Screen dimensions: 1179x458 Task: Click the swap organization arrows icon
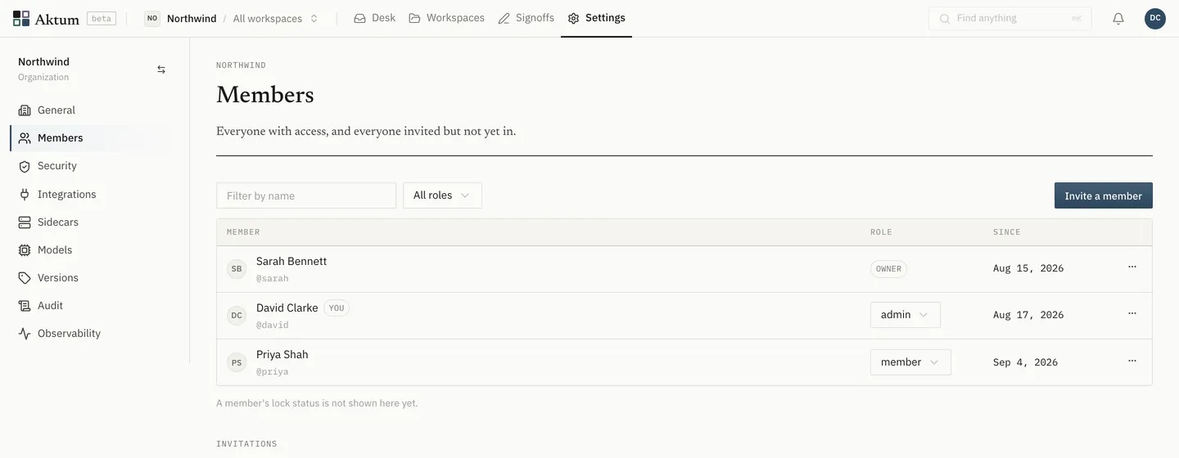tap(161, 70)
